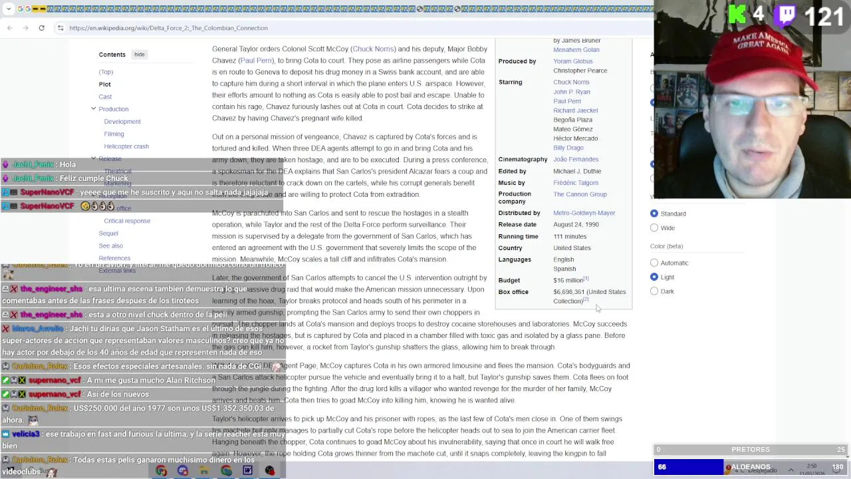Image resolution: width=851 pixels, height=479 pixels.
Task: Open File Explorer icon in taskbar
Action: [x=204, y=471]
